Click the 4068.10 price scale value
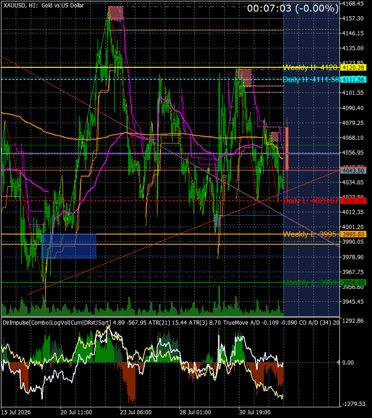 [353, 138]
